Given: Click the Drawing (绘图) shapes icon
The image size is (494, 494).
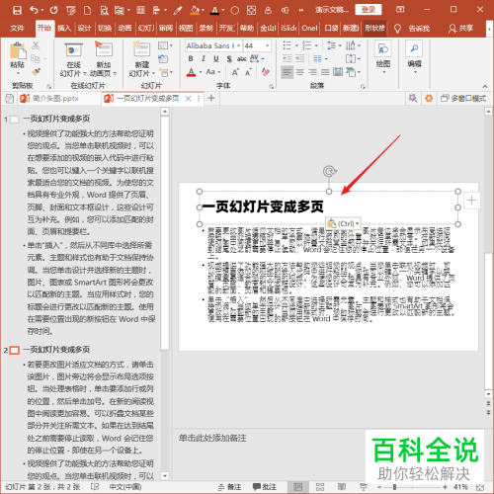Looking at the screenshot, I should point(383,48).
